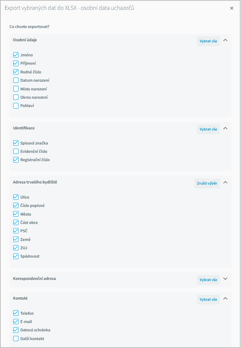Uncheck the Spádovost checkbox

(16, 256)
